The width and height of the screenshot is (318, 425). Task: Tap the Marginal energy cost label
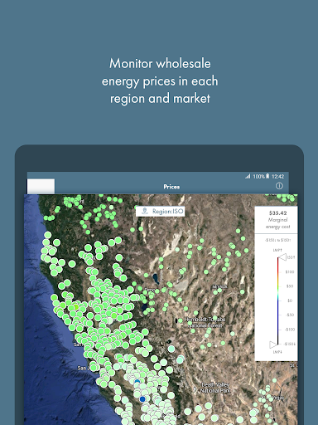[277, 223]
